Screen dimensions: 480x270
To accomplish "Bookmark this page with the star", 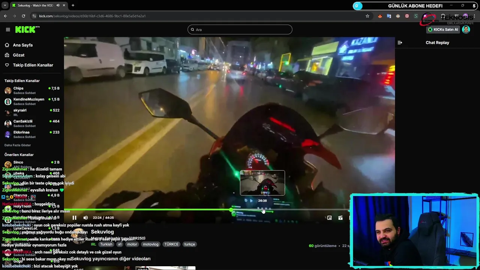I will (x=367, y=16).
